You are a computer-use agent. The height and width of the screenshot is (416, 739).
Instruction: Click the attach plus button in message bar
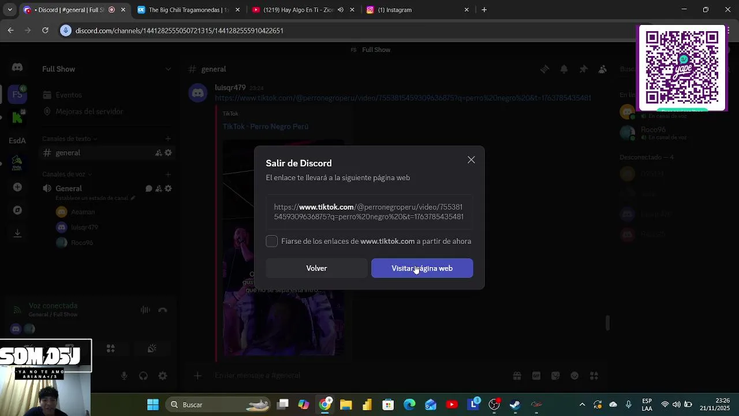(197, 376)
